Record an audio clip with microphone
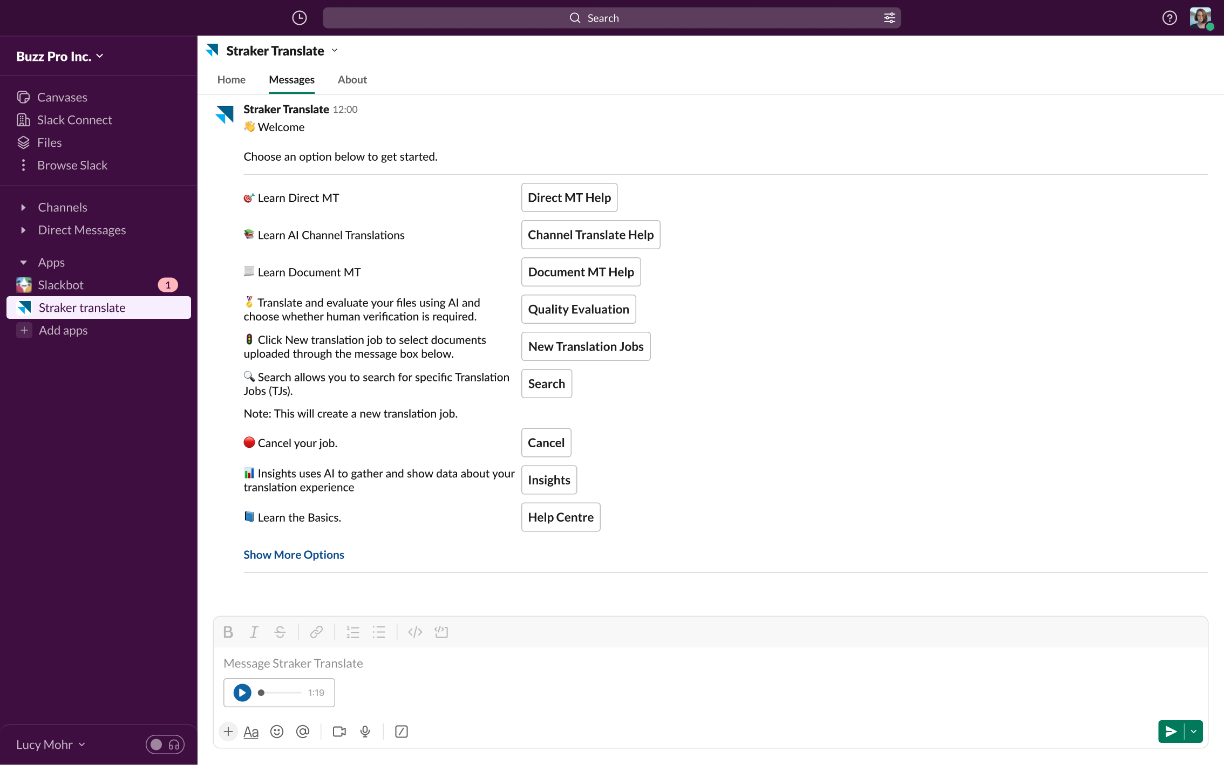Image resolution: width=1224 pixels, height=765 pixels. pos(365,732)
